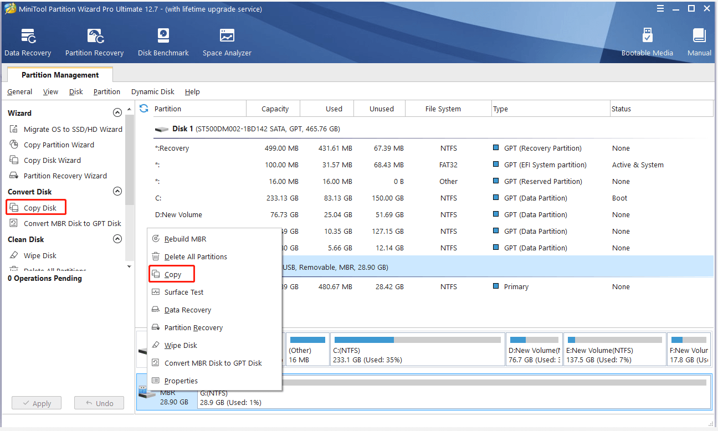Click the Undo button
Image resolution: width=718 pixels, height=431 pixels.
99,403
